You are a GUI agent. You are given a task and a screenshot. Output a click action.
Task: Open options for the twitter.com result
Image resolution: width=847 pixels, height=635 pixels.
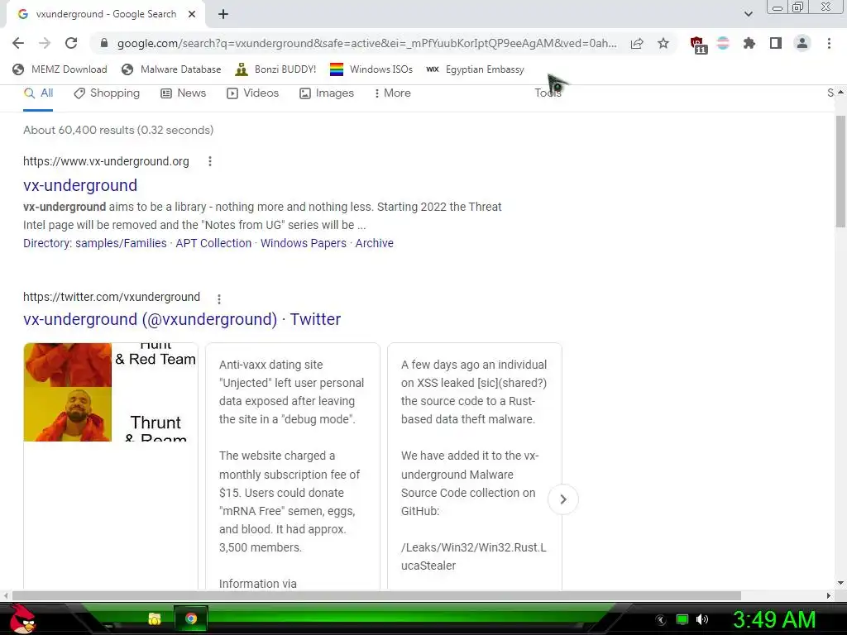(218, 298)
